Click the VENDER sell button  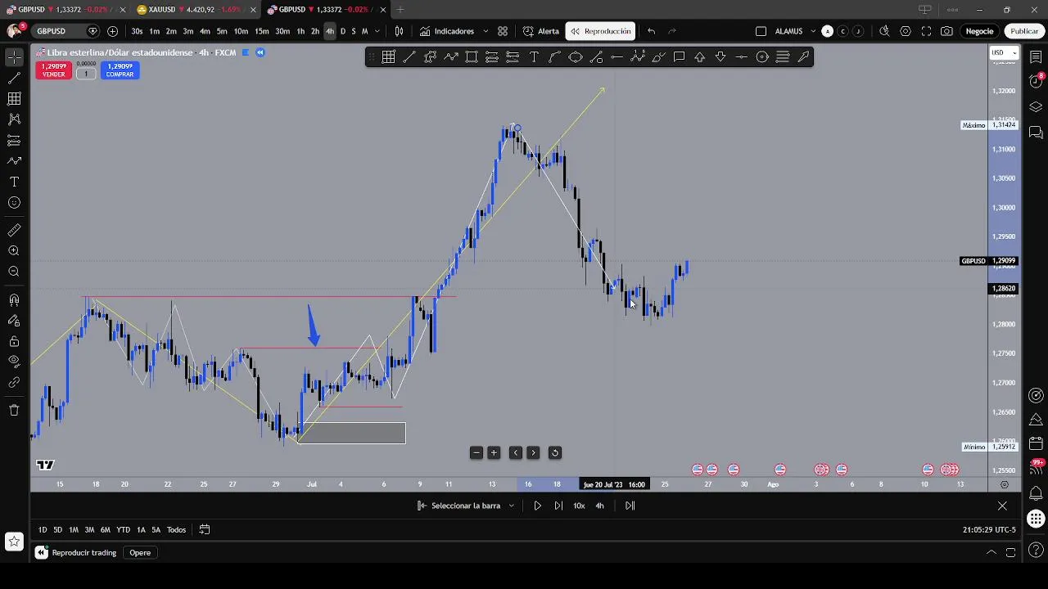coord(53,70)
